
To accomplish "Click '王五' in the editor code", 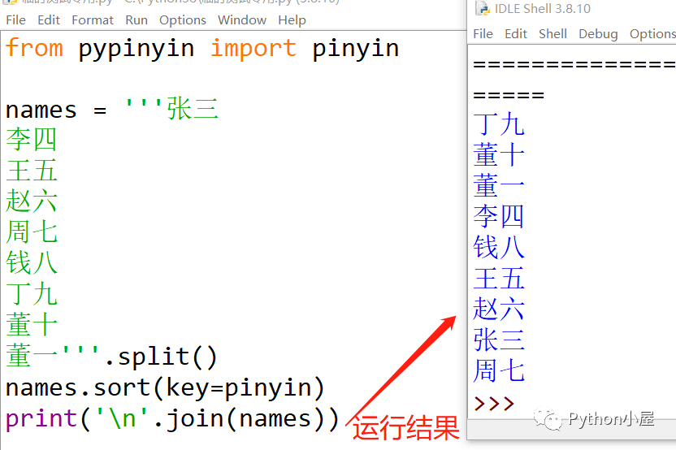I will [x=31, y=171].
